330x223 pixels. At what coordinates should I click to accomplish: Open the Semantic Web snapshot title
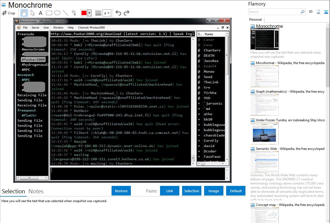[x=290, y=149]
